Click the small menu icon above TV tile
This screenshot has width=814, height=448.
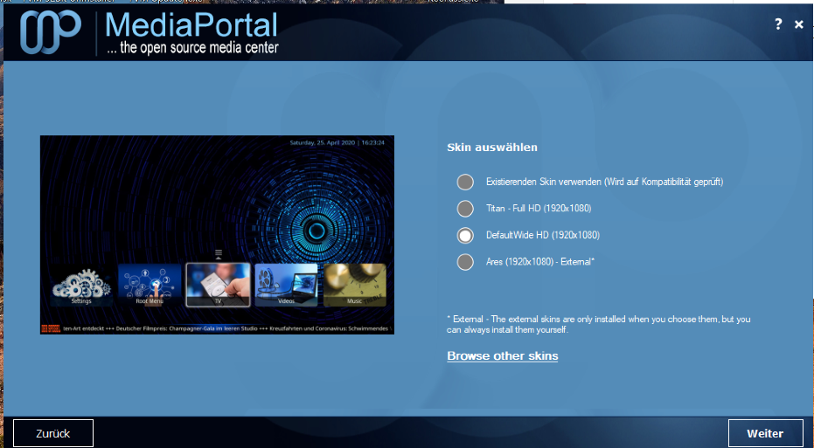(x=219, y=254)
